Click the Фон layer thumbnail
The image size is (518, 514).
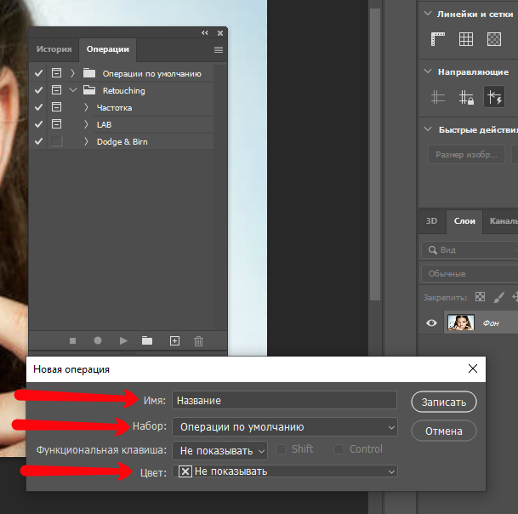(x=461, y=323)
